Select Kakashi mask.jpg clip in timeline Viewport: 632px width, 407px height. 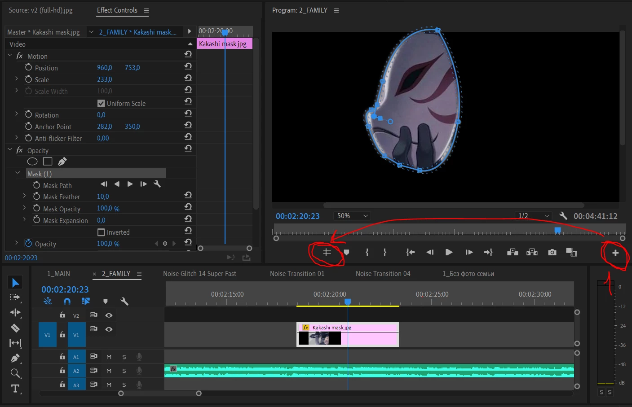point(348,334)
